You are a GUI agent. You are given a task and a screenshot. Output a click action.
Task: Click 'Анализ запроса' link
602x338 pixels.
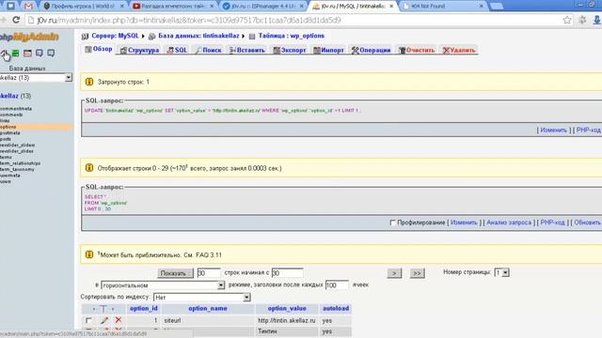(x=509, y=223)
